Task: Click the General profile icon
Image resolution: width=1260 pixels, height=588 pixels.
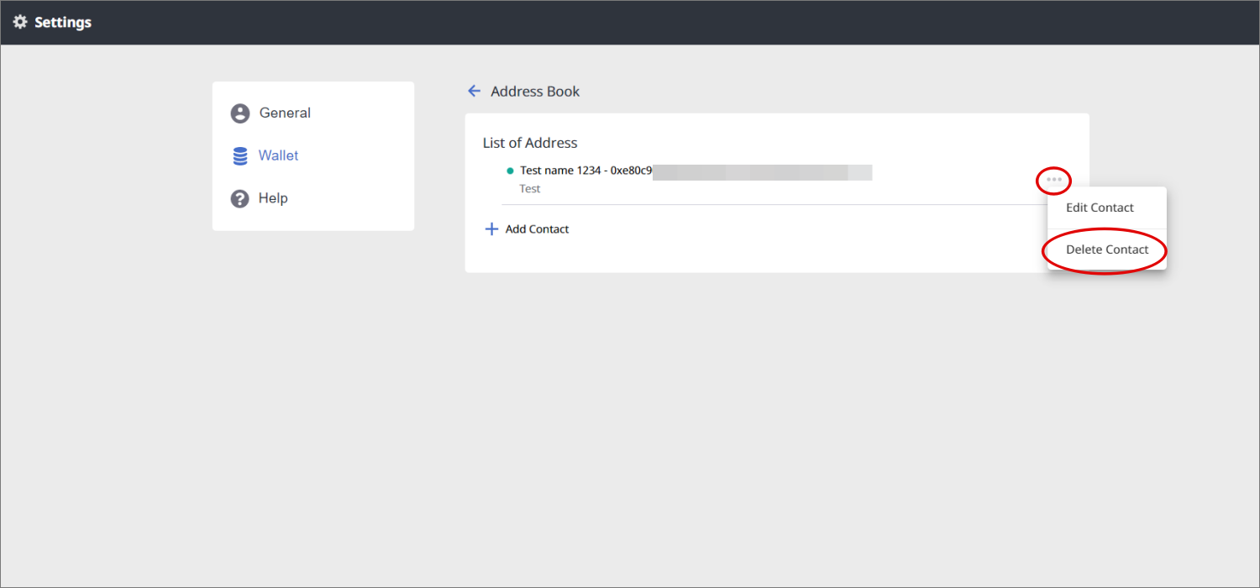Action: (x=240, y=113)
